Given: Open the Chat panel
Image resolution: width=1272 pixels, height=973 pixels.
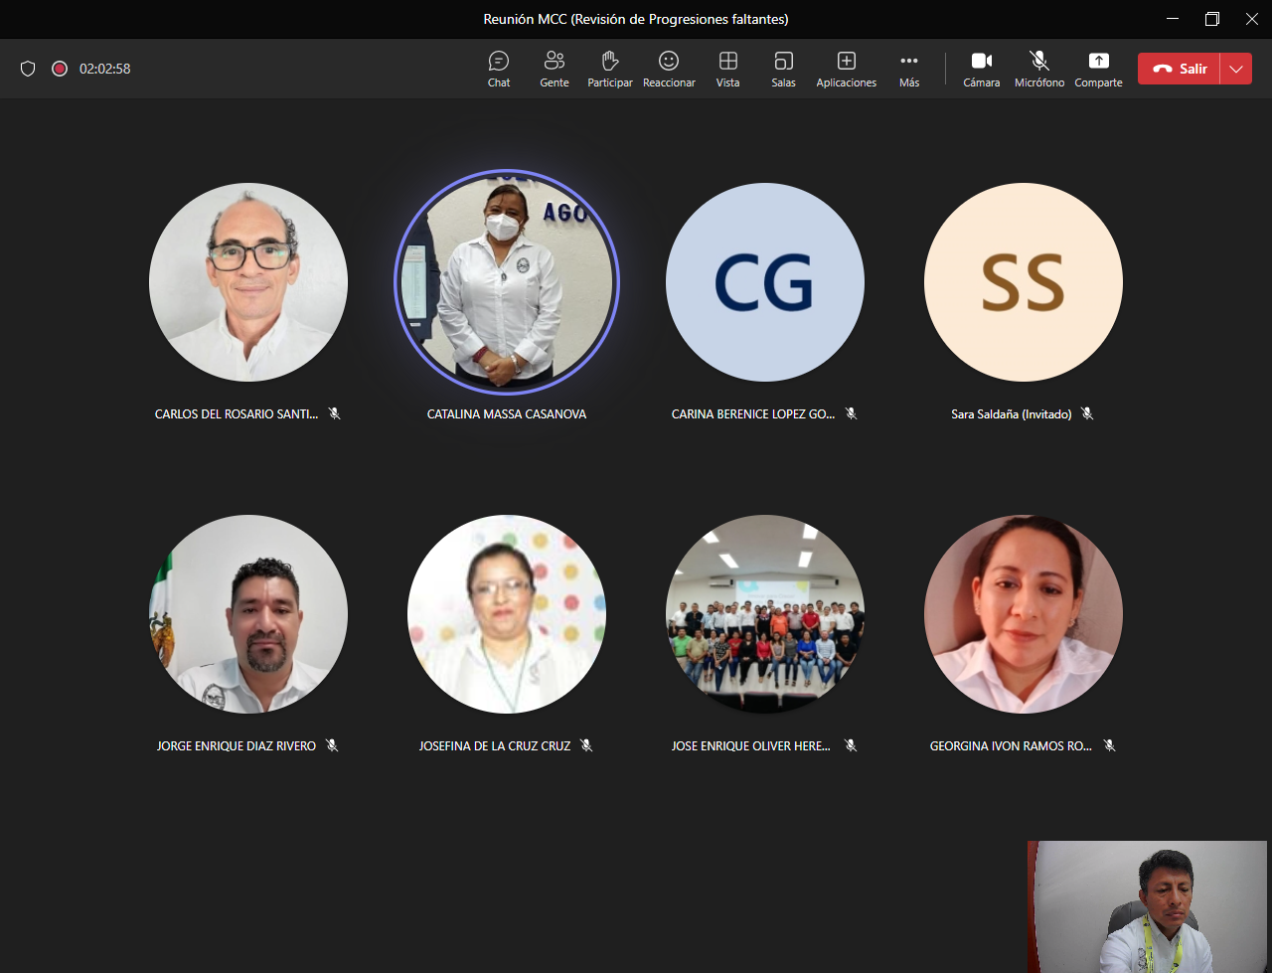Looking at the screenshot, I should point(499,69).
